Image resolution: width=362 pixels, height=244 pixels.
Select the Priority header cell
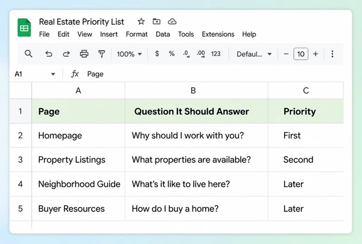pos(306,111)
